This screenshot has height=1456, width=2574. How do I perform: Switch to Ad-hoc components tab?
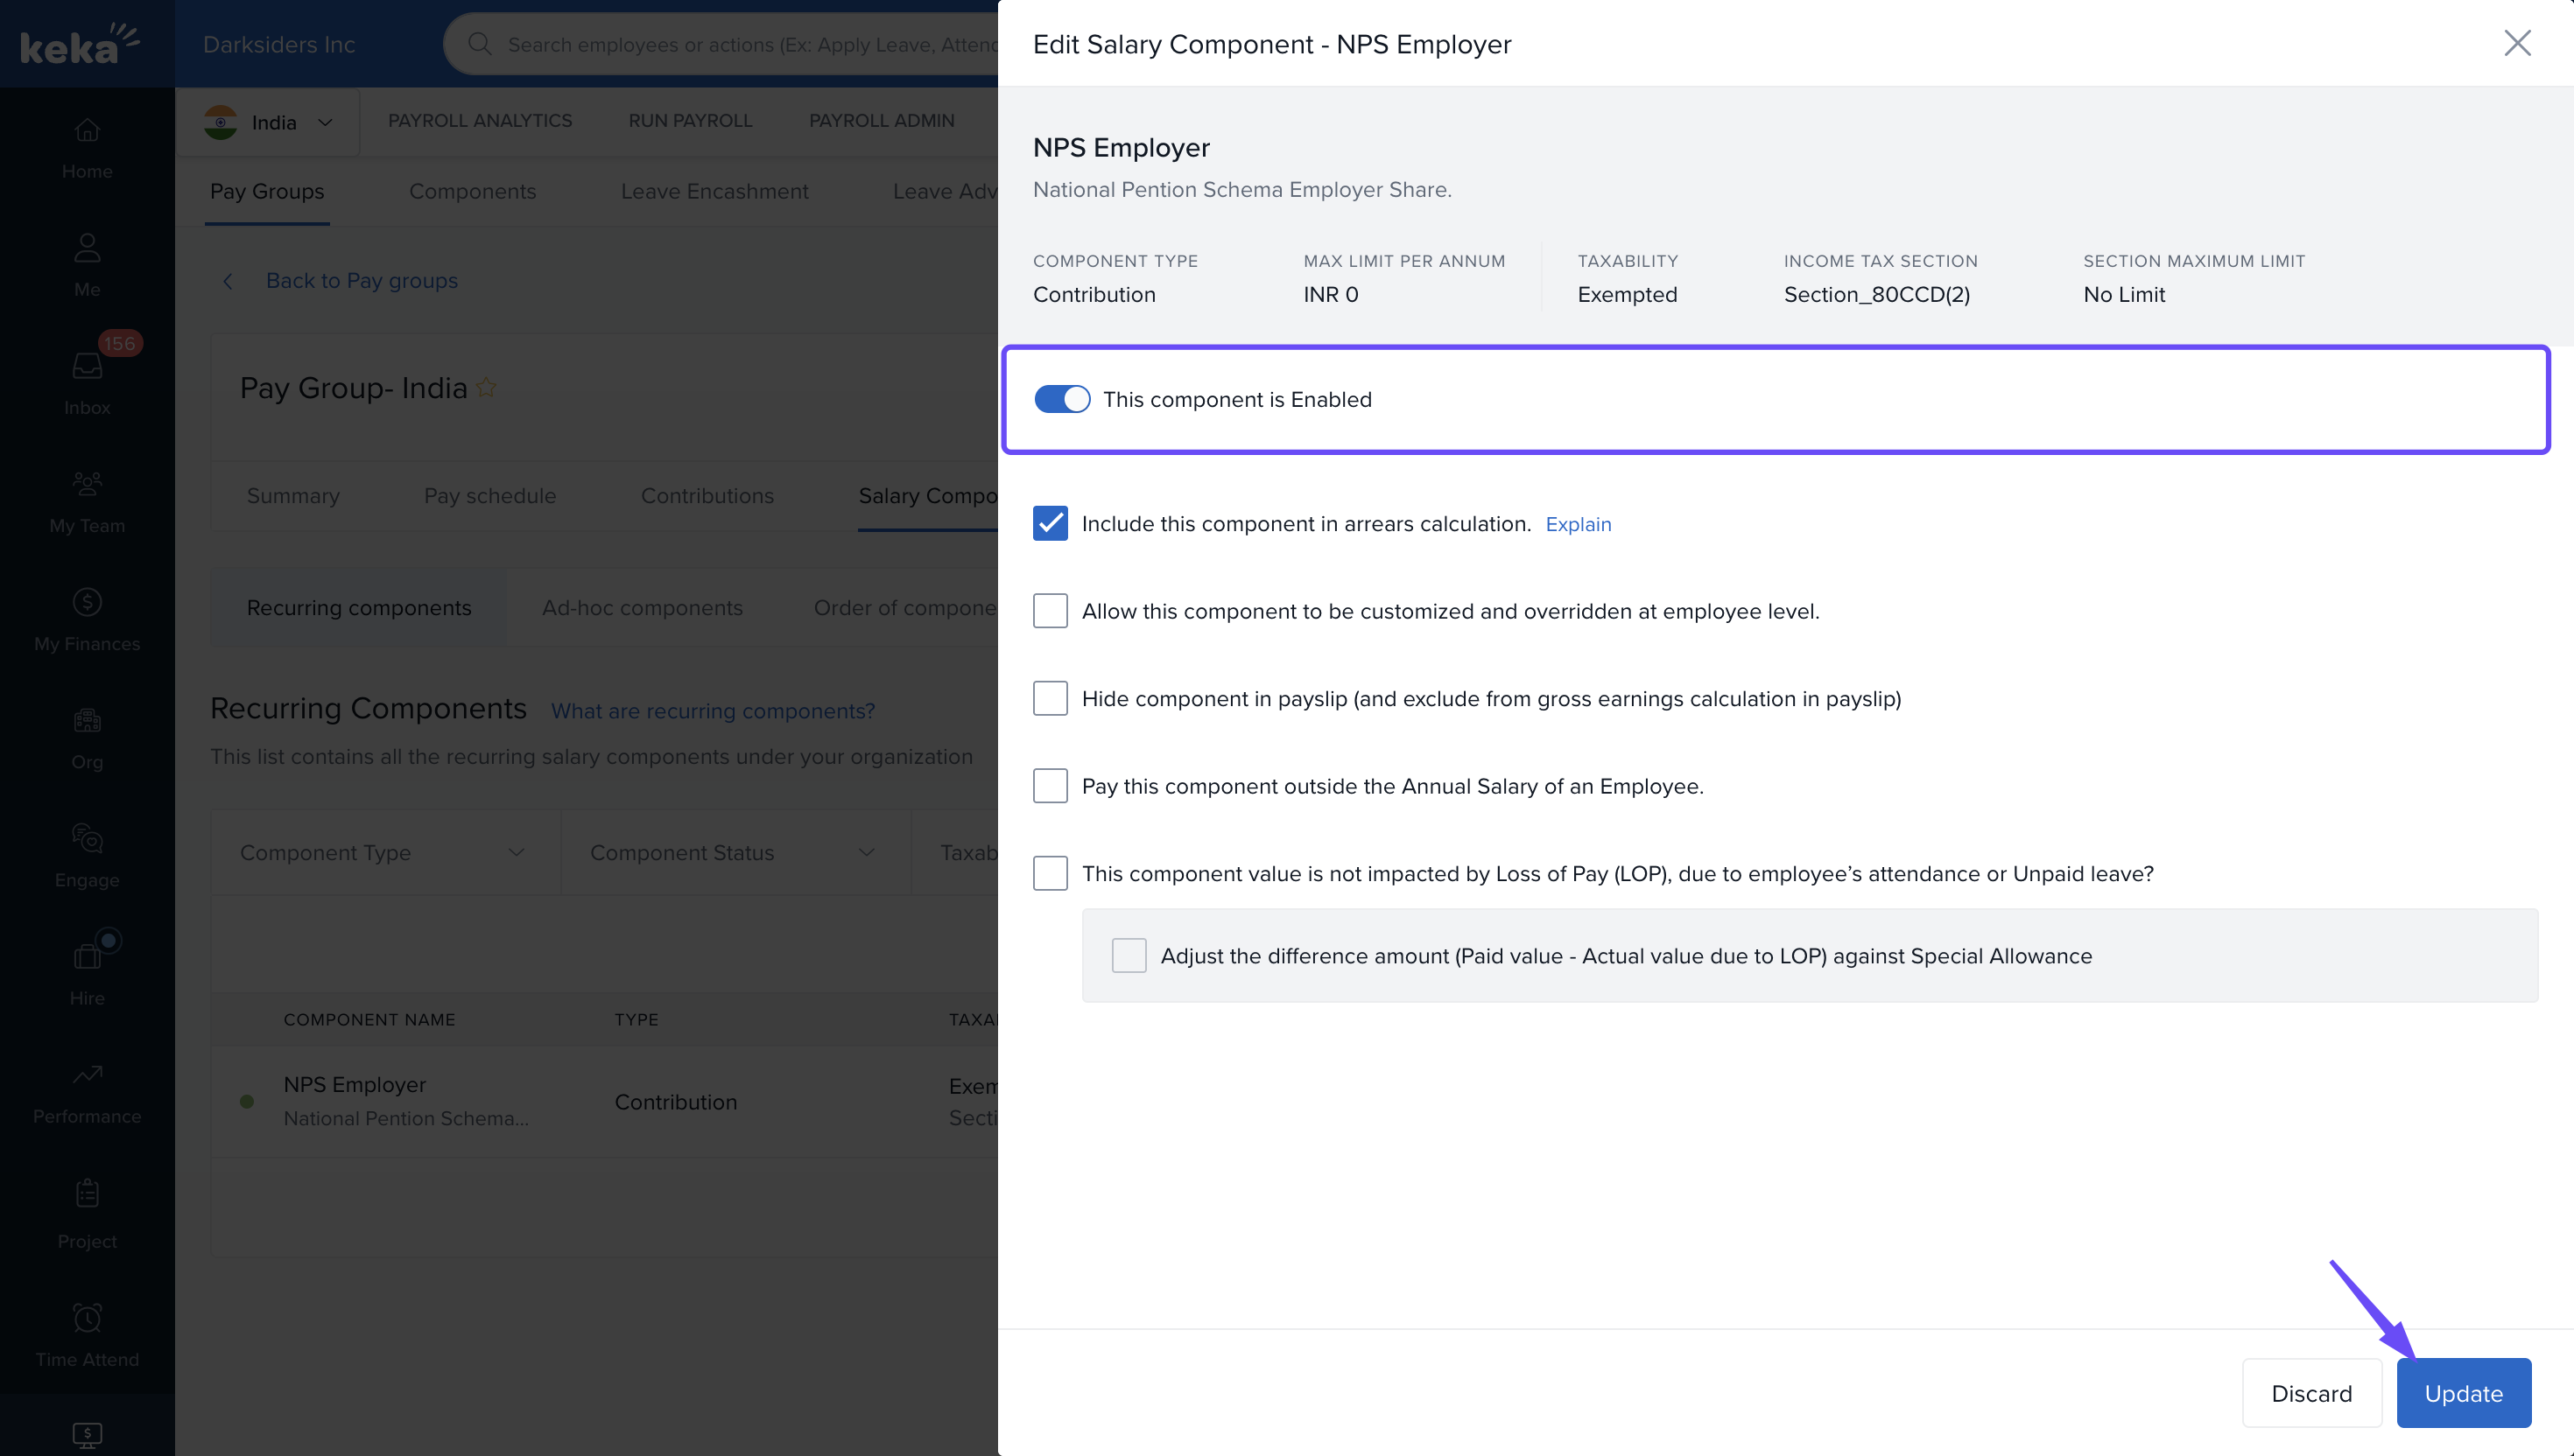point(643,608)
